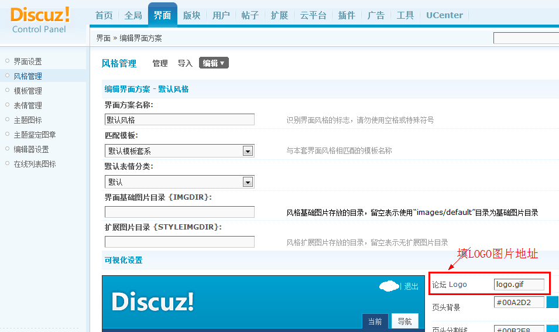Open 主题鉴定图章 in the sidebar
The image size is (559, 332).
[x=35, y=135]
